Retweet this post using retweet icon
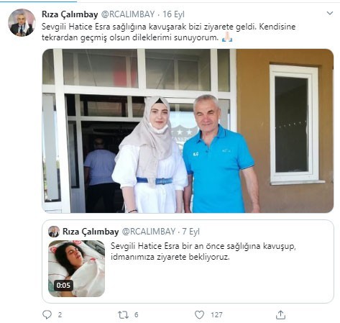Screen dimensions: 340x323 [123, 314]
